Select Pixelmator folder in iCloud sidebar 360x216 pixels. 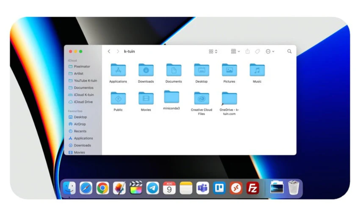coord(82,67)
